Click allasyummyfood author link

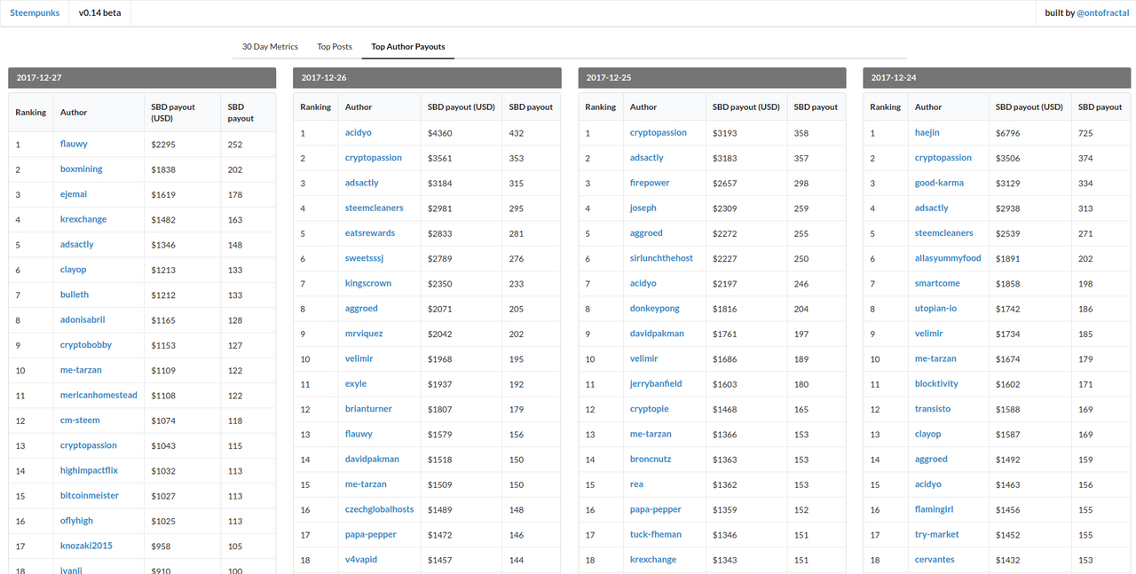pyautogui.click(x=948, y=258)
